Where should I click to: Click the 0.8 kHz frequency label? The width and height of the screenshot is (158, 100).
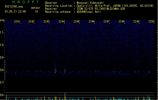click(2, 70)
